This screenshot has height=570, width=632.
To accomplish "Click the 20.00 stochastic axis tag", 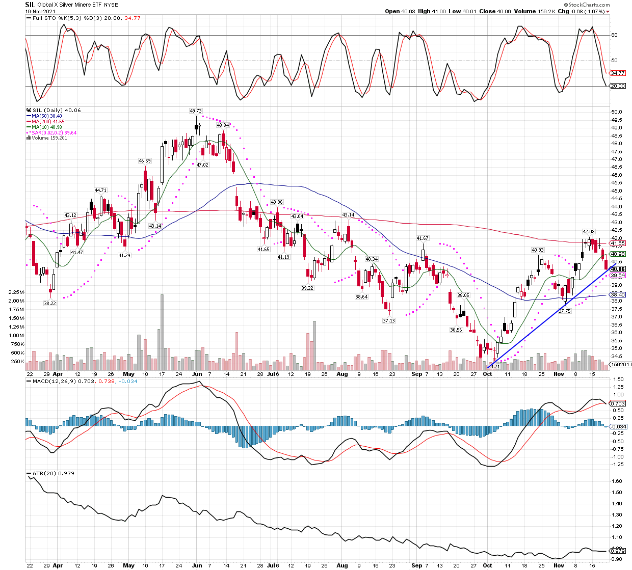I will click(618, 86).
